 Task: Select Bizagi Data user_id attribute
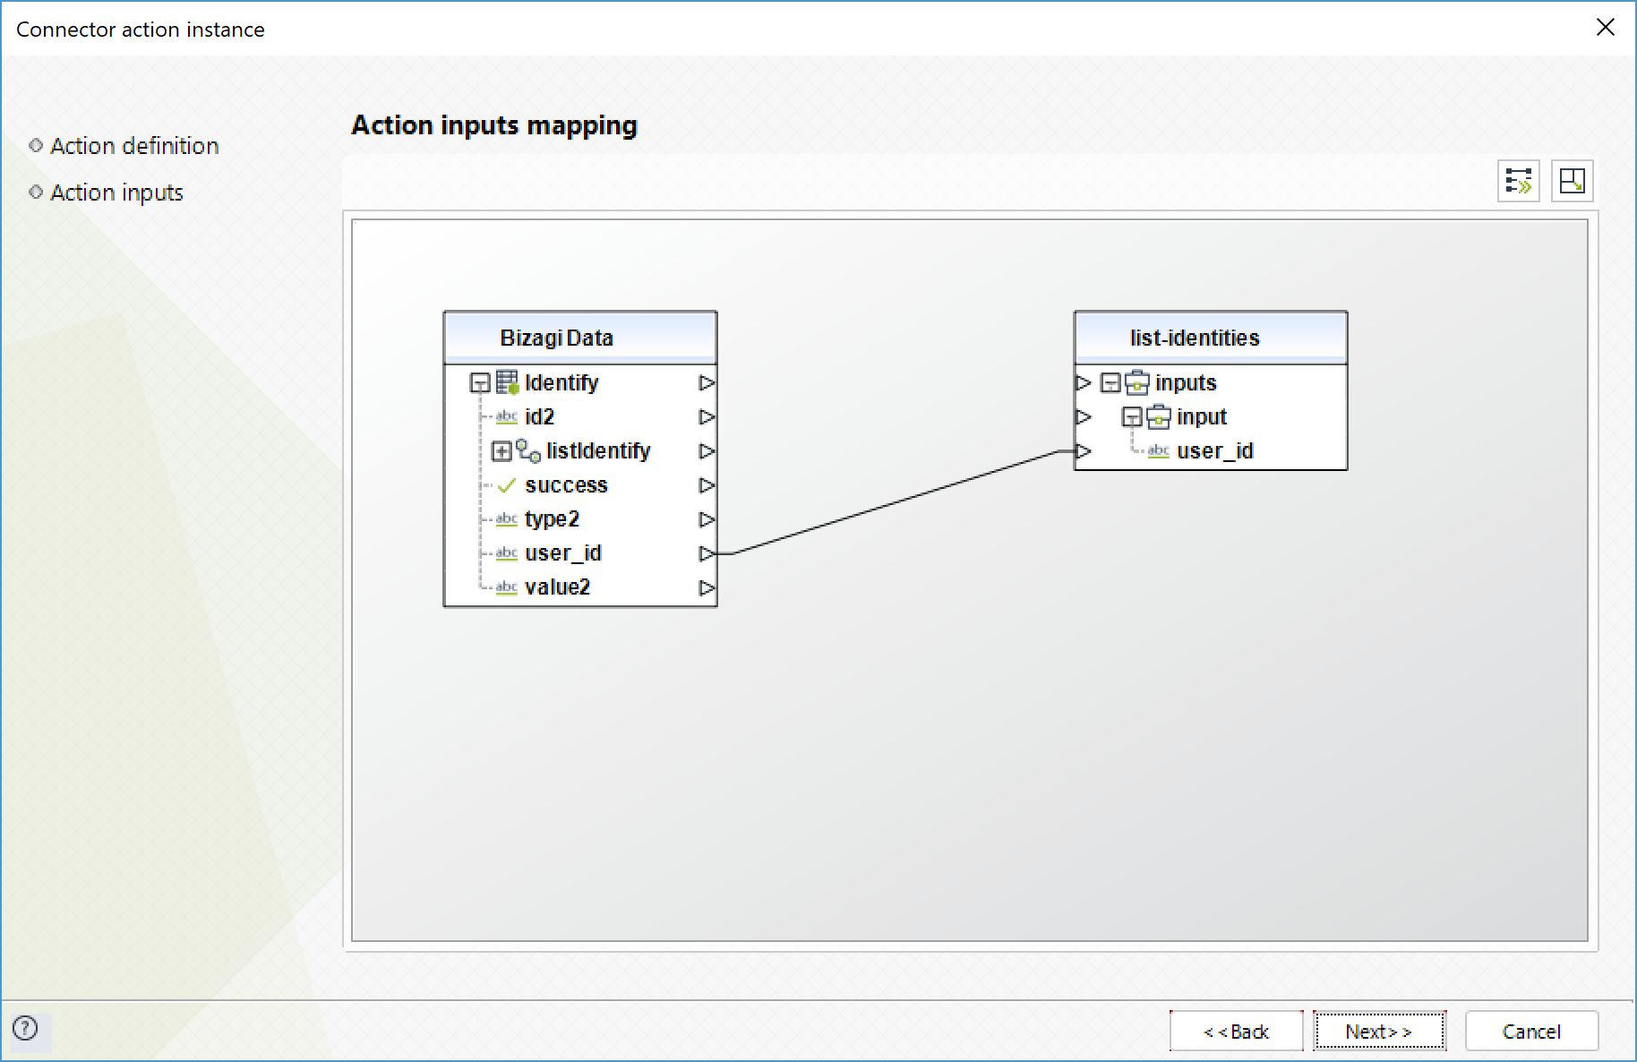pyautogui.click(x=563, y=553)
